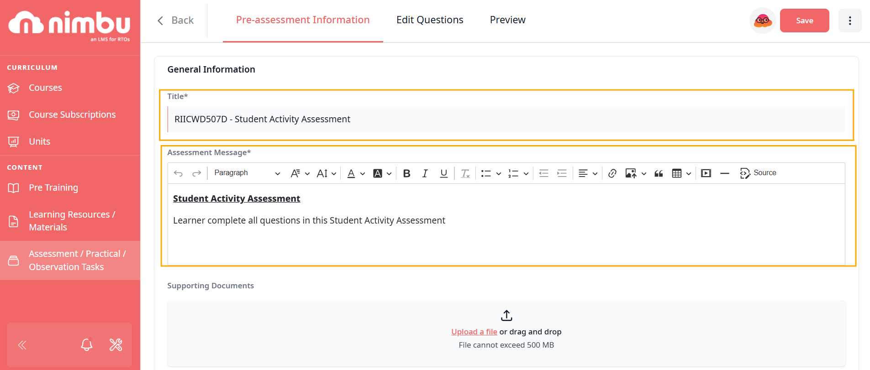Open the Preview tab
870x370 pixels.
(507, 20)
